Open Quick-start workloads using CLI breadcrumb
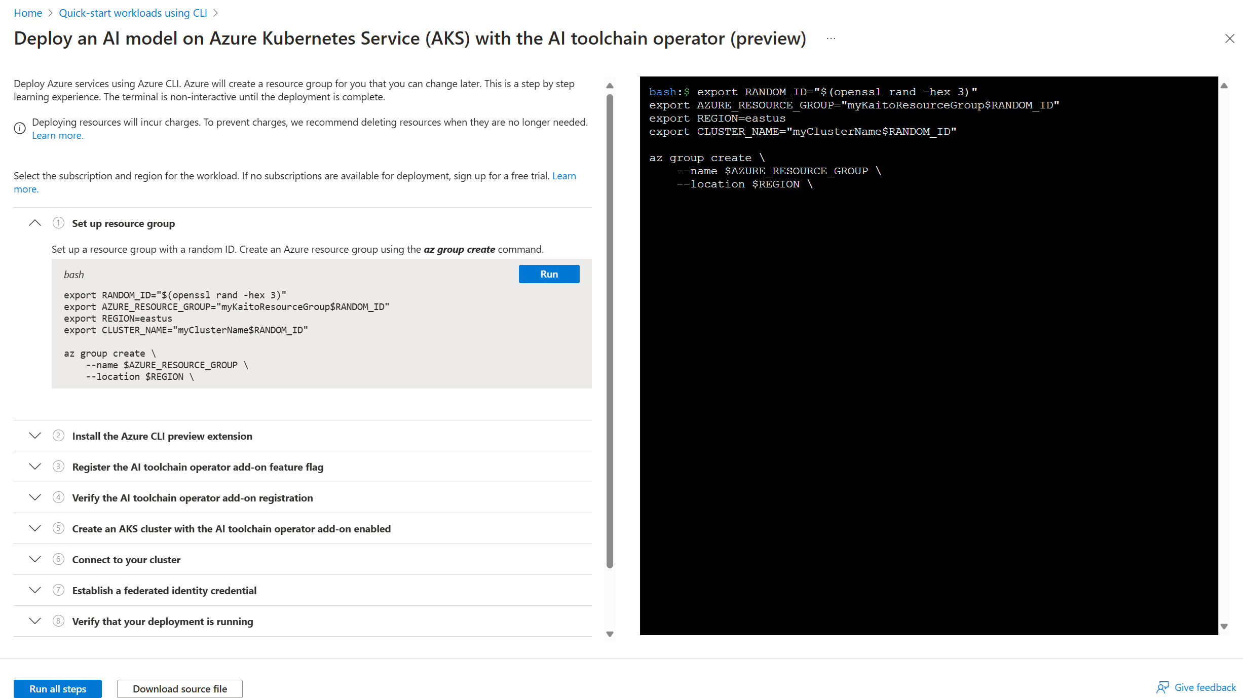 point(133,13)
